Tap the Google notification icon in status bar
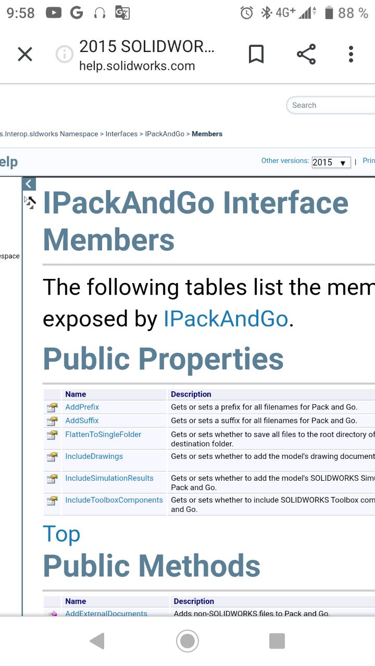 (77, 13)
